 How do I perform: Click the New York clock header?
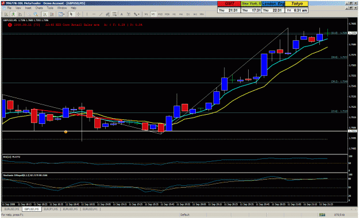click(x=252, y=3)
